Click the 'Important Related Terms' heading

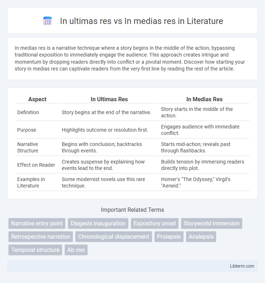click(x=132, y=210)
